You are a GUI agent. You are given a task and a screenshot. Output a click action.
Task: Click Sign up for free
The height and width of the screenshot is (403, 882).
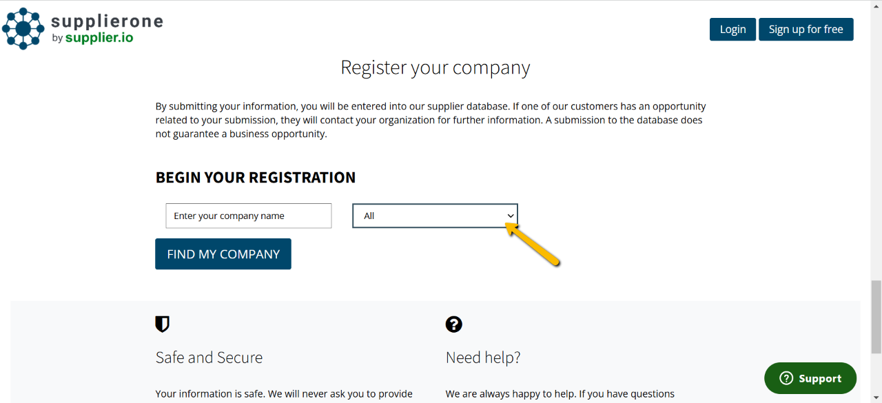pyautogui.click(x=806, y=29)
